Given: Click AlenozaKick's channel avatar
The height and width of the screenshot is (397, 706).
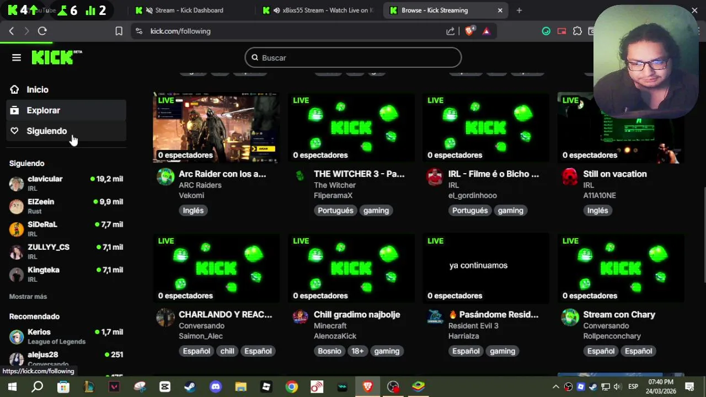Looking at the screenshot, I should 300,318.
